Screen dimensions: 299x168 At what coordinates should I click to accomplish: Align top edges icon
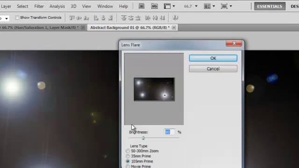[71, 18]
